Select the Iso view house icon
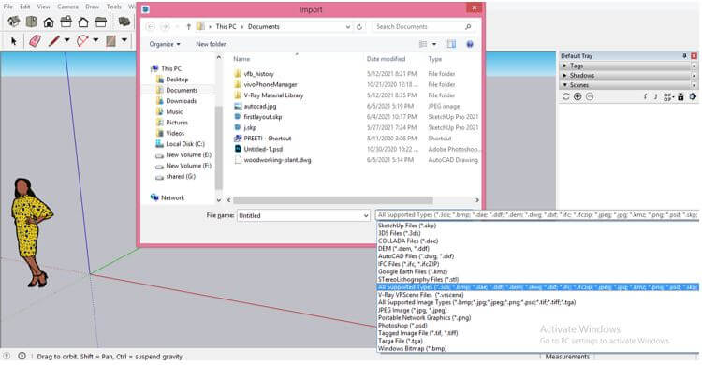The image size is (702, 365). click(x=13, y=22)
